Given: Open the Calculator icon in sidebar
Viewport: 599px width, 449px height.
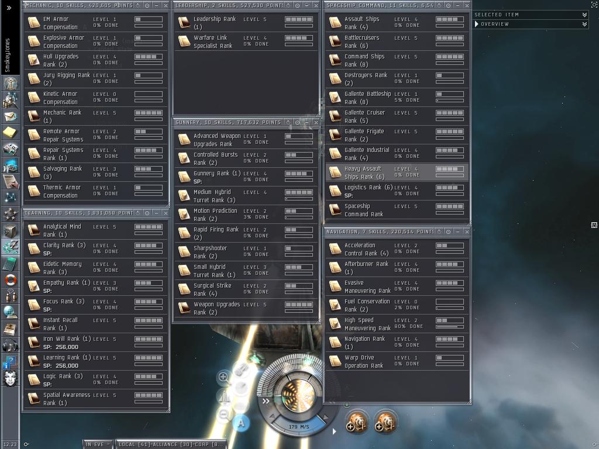Looking at the screenshot, I should tap(11, 264).
